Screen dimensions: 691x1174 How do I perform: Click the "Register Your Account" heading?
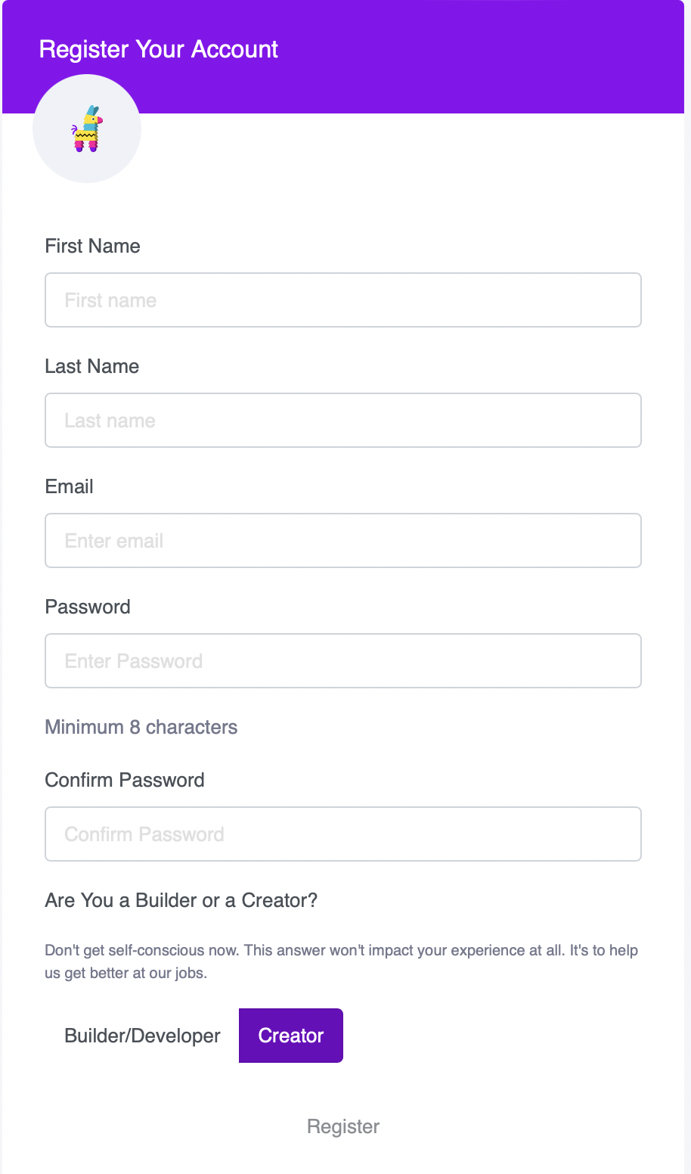point(159,49)
